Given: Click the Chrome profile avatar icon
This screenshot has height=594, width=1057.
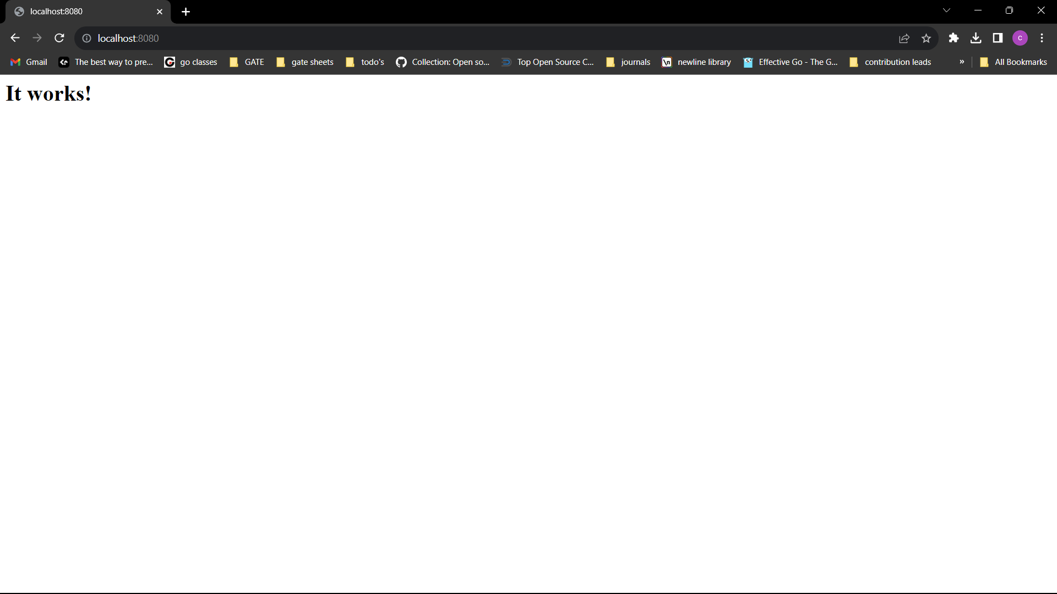Looking at the screenshot, I should click(1021, 38).
